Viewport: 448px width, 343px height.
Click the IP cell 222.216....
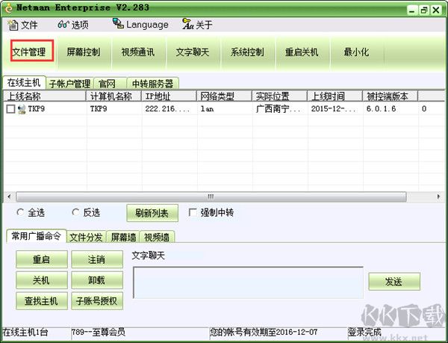point(167,109)
